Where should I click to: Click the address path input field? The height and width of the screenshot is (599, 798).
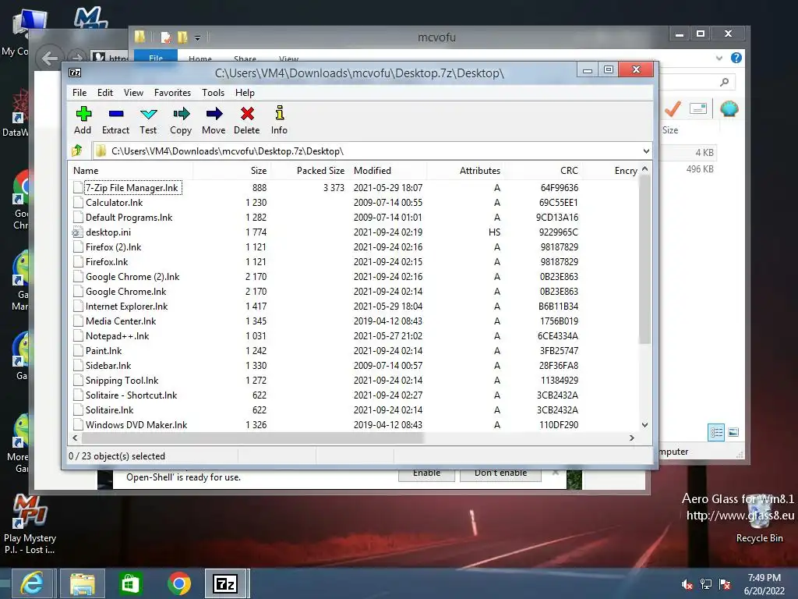pos(367,151)
